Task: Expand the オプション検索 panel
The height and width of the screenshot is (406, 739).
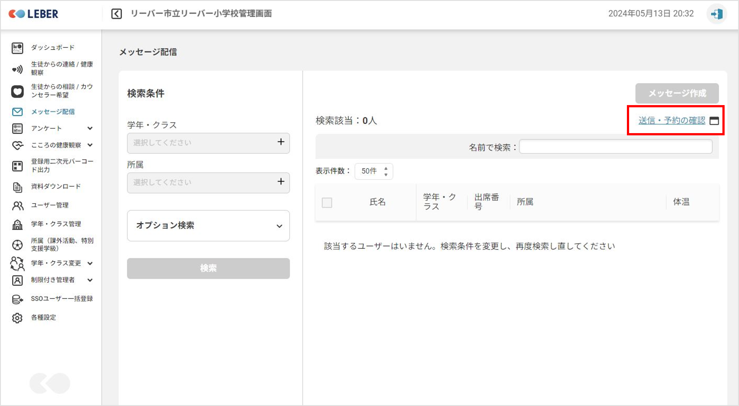Action: tap(208, 226)
